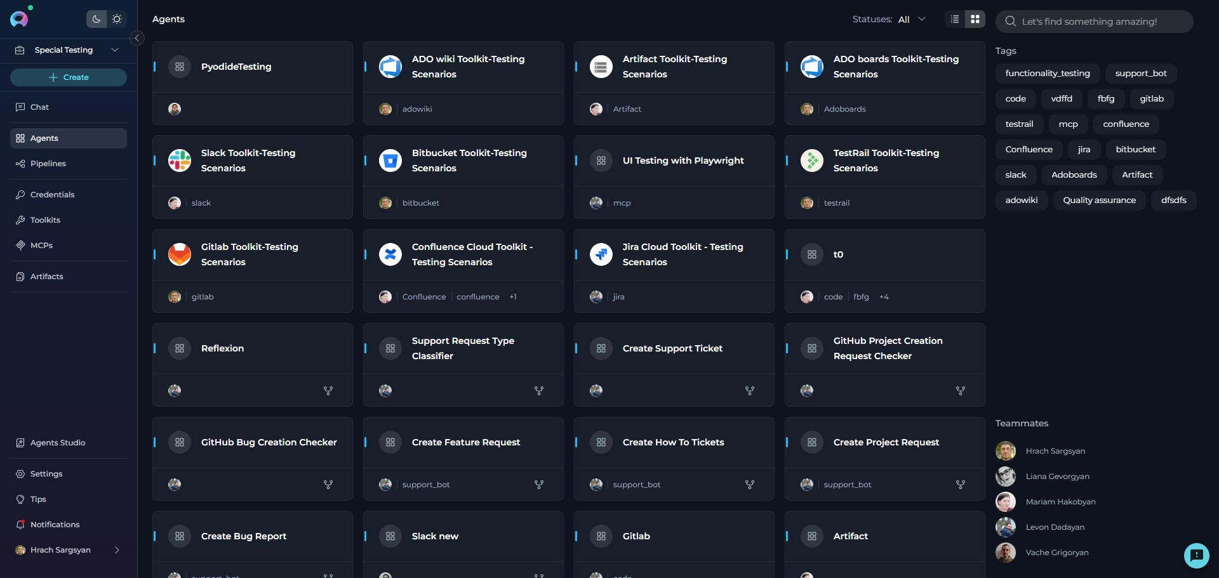
Task: Click the Create button
Action: coord(69,77)
